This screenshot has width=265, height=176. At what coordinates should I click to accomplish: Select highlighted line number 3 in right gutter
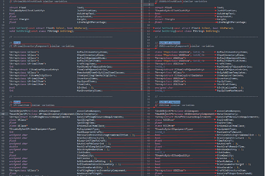(x=149, y=4)
